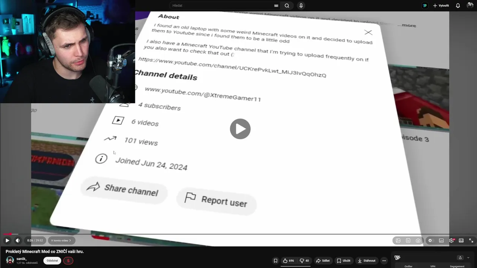Click the webcam overlay of the streamer

(67, 51)
